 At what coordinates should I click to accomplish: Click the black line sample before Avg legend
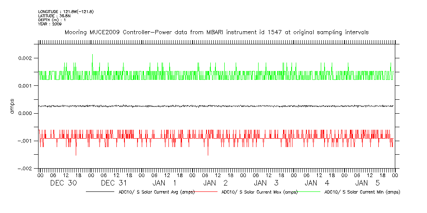(x=102, y=192)
